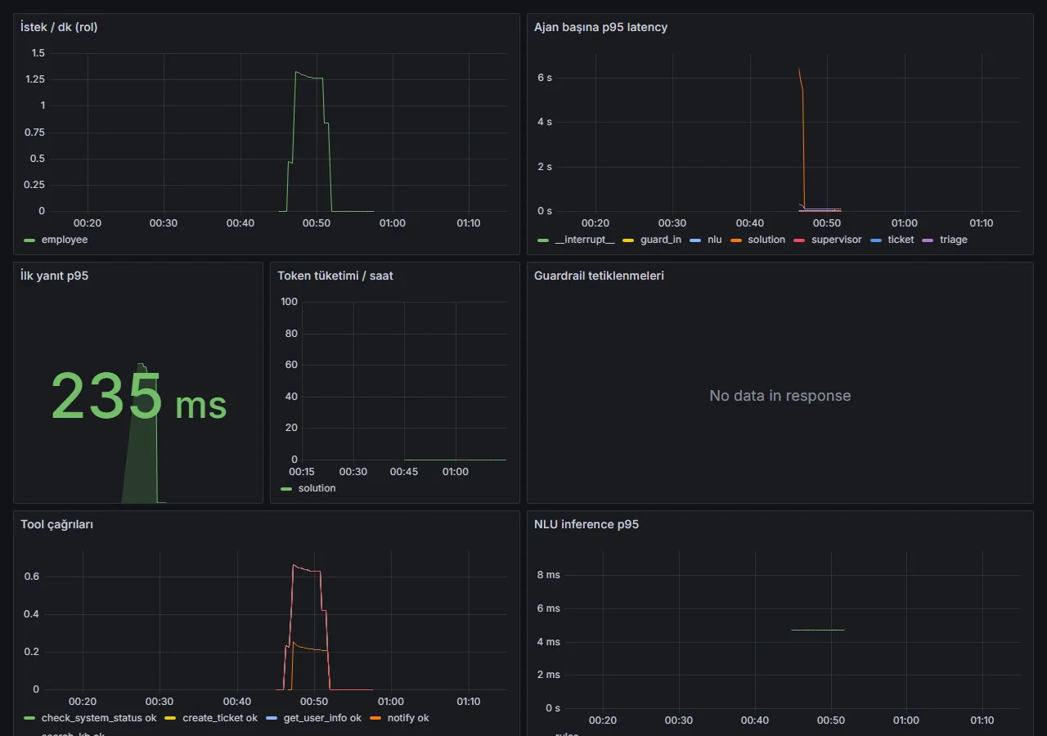Image resolution: width=1047 pixels, height=736 pixels.
Task: Open the Token tüketimi / saat panel title
Action: (335, 276)
